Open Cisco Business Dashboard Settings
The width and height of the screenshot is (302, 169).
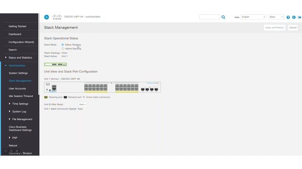(x=20, y=128)
